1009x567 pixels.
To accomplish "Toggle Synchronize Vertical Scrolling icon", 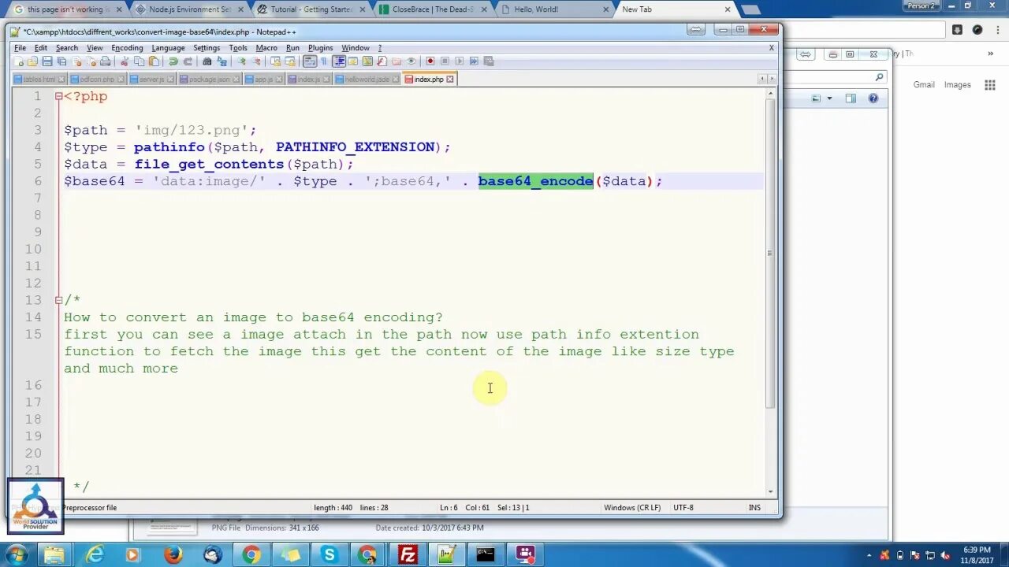I will coord(275,61).
